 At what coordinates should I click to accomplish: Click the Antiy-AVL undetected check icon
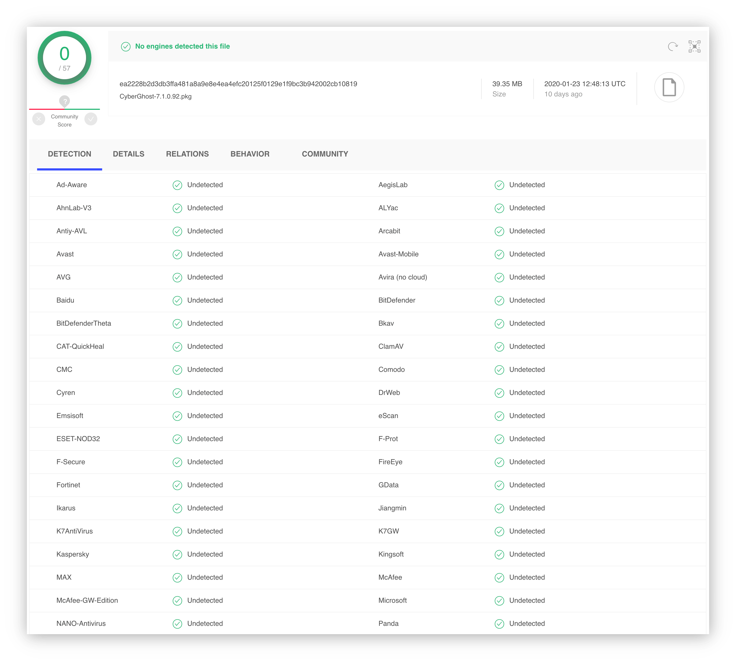coord(177,231)
